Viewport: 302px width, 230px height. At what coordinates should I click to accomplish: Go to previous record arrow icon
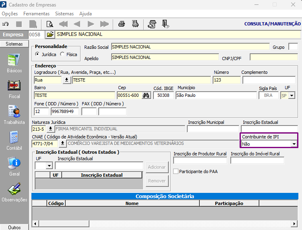[77, 24]
